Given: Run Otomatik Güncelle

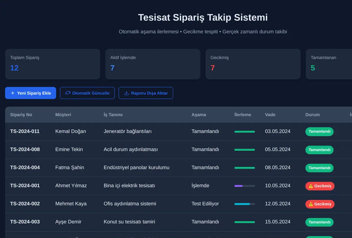Looking at the screenshot, I should tap(87, 93).
